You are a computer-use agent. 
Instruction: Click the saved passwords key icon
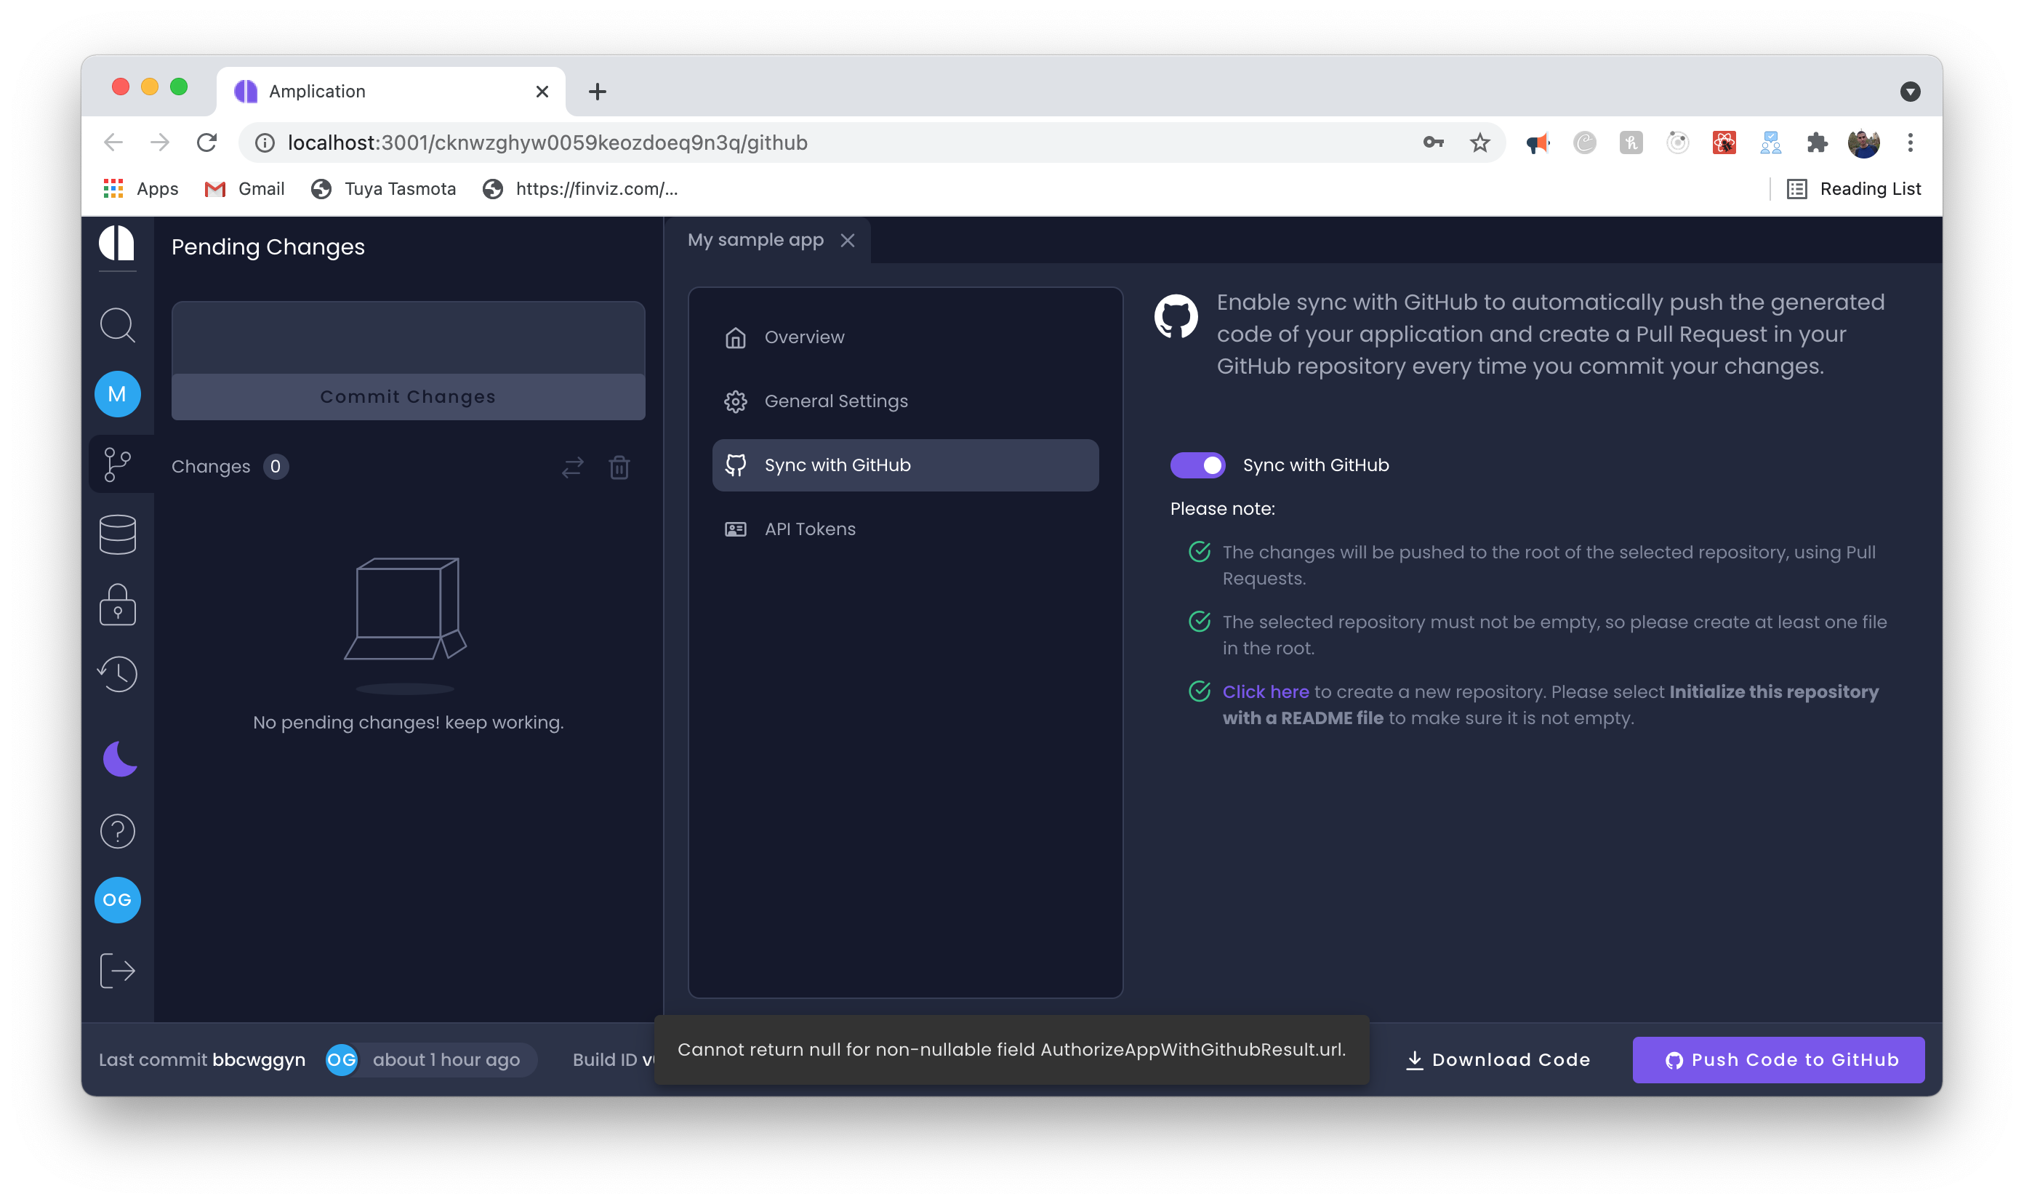click(1434, 143)
